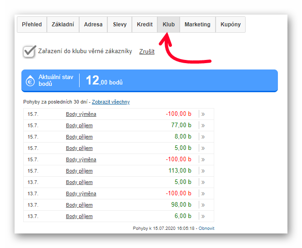Switch to the Marketing tab
Screen dimensions: 302x248
(197, 25)
